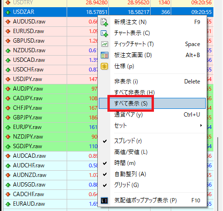223x211 pixels.
Task: Click the red down arrow beside AUDCAD.raw
Action: (x=8, y=156)
